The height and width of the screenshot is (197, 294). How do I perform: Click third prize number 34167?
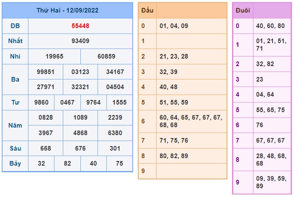pos(115,72)
